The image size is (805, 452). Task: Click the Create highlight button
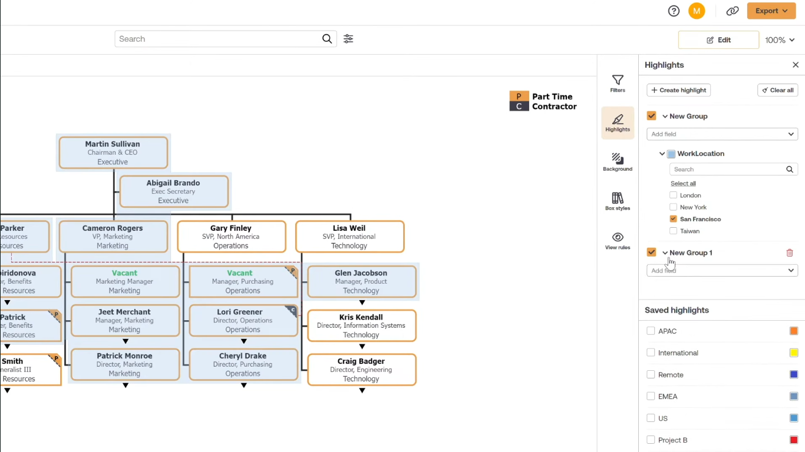[x=679, y=90]
